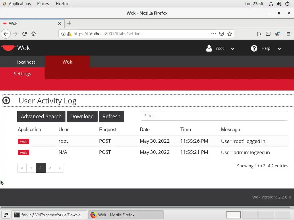Click the Advanced Search button
This screenshot has width=294, height=220.
point(41,116)
